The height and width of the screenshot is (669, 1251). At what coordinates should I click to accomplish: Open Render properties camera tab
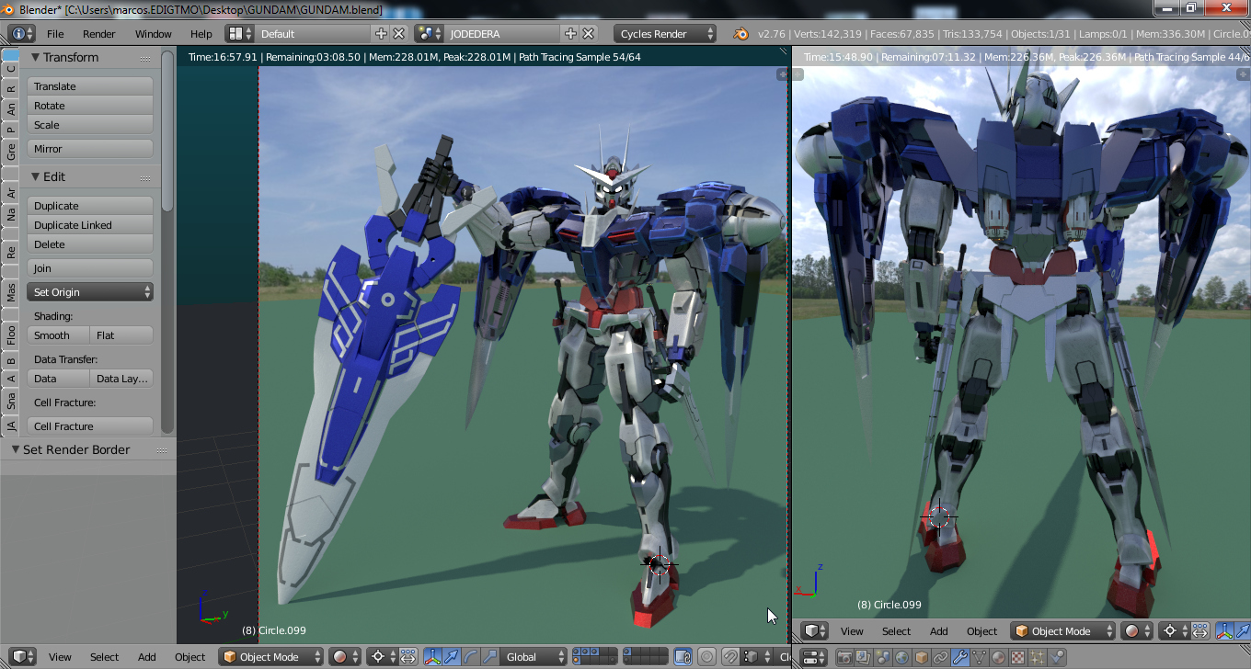(844, 657)
